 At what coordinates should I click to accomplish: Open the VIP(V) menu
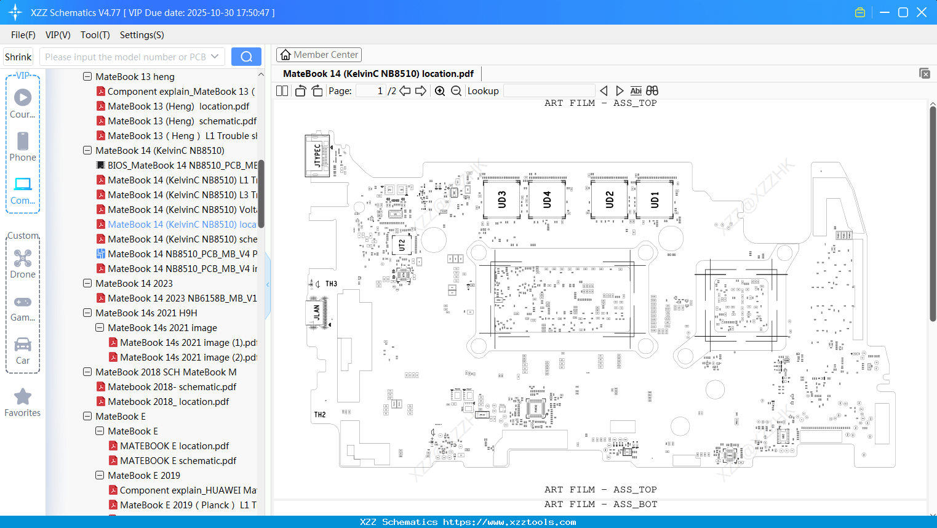pos(58,34)
